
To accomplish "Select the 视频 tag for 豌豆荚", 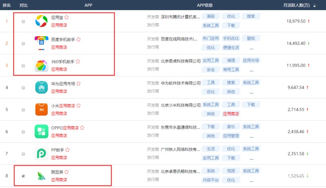I will pyautogui.click(x=231, y=171).
